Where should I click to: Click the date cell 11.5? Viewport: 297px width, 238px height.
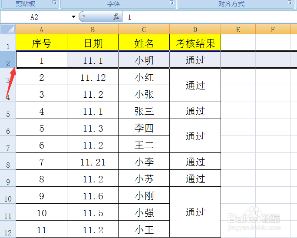pyautogui.click(x=92, y=212)
